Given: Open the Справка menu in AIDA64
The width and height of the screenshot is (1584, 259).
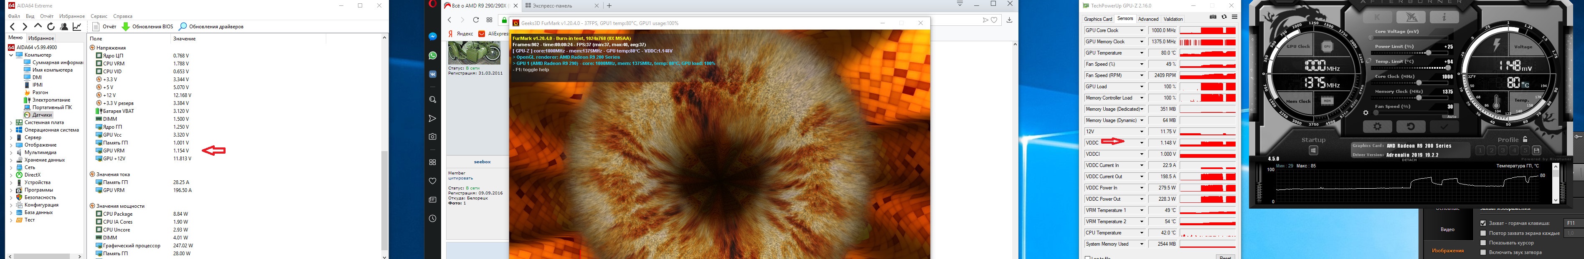Looking at the screenshot, I should 123,17.
